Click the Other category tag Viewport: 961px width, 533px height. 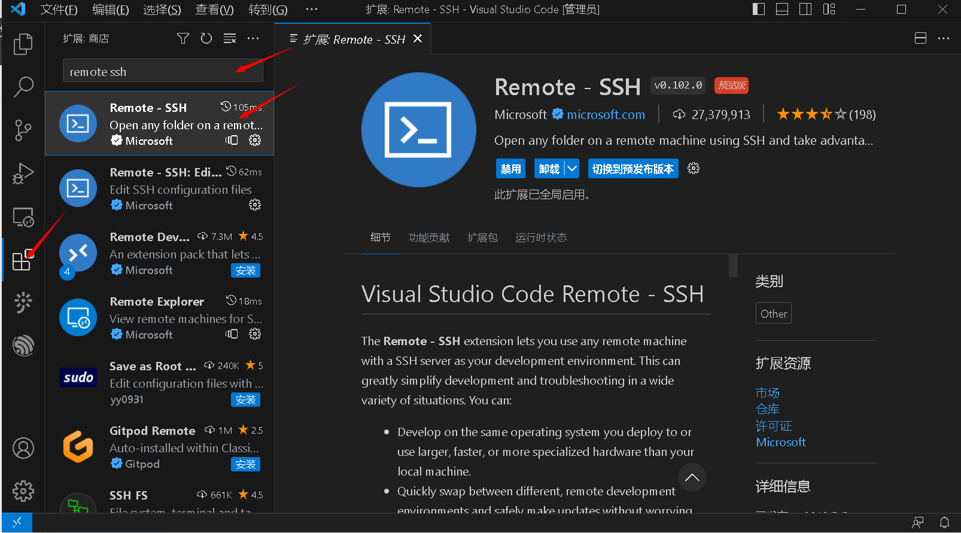[774, 313]
